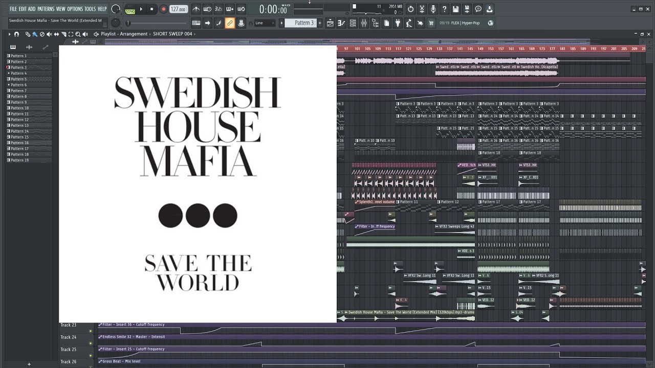This screenshot has width=655, height=368.
Task: Open the OPTIONS menu
Action: click(x=75, y=9)
